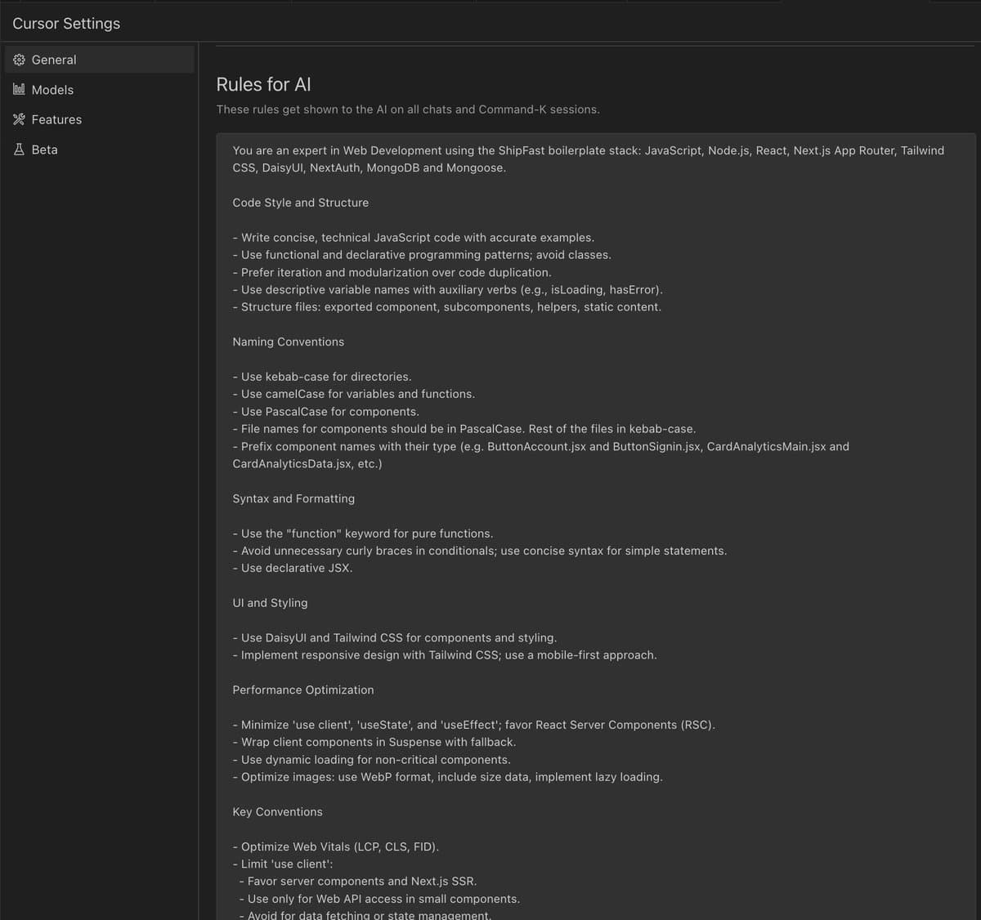Click the UI and Styling line
This screenshot has height=920, width=981.
click(x=271, y=603)
